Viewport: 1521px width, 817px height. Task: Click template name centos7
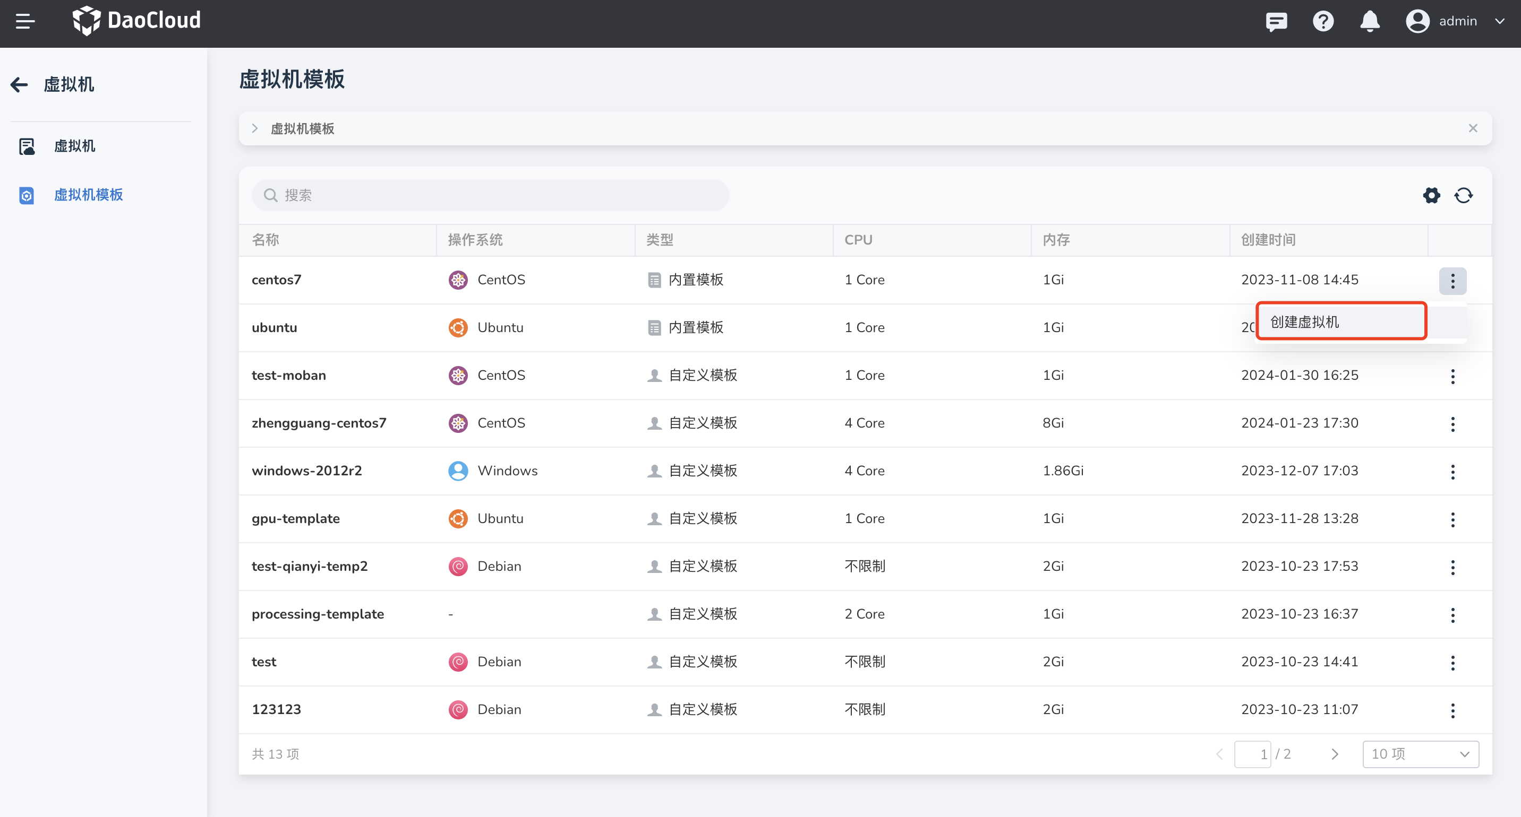coord(276,280)
